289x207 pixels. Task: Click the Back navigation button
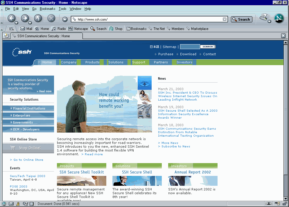click(11, 18)
